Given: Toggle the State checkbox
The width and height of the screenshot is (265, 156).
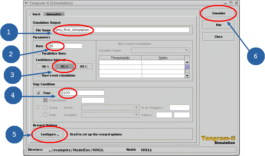Looking at the screenshot, I should 45,115.
